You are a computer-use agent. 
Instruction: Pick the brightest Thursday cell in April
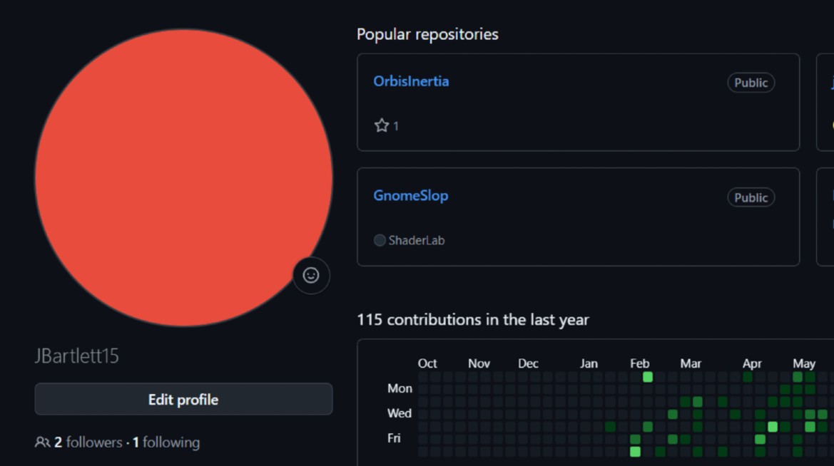(773, 427)
